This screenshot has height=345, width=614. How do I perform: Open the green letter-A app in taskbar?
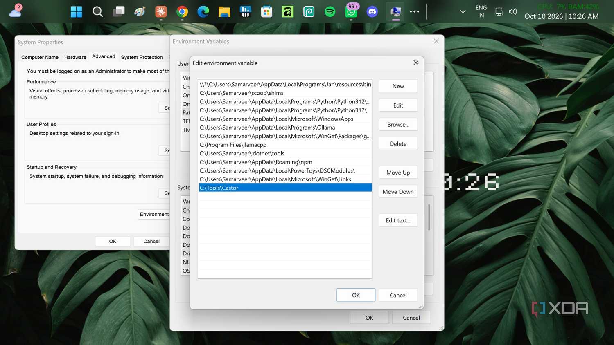point(288,12)
